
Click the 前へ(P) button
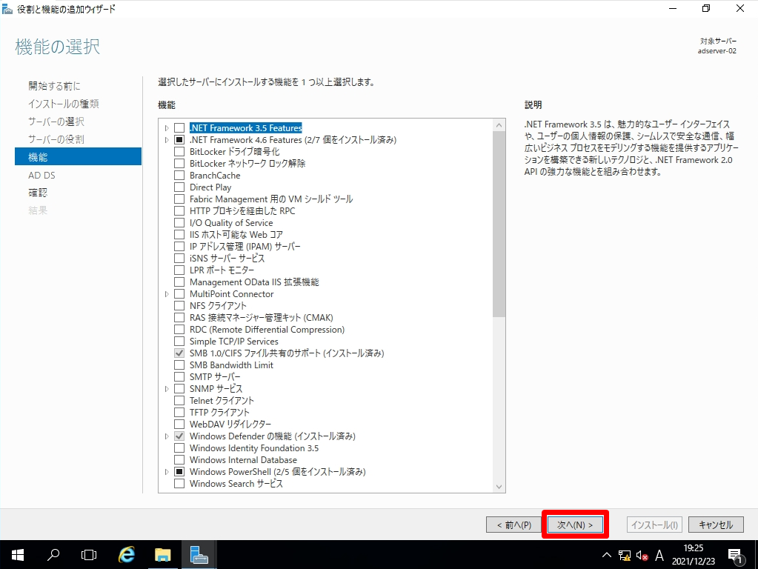tap(514, 525)
